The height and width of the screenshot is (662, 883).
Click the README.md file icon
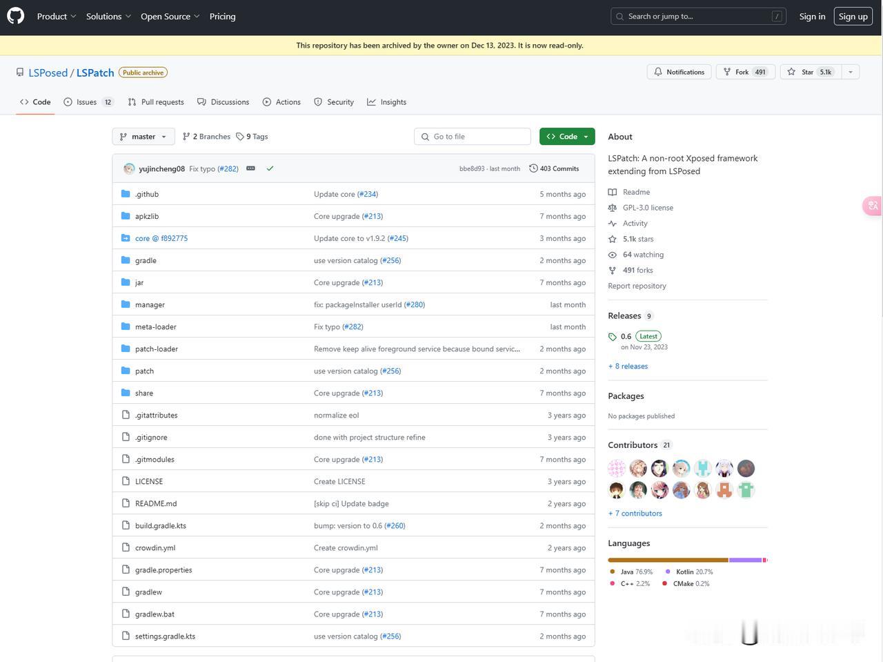click(x=126, y=503)
